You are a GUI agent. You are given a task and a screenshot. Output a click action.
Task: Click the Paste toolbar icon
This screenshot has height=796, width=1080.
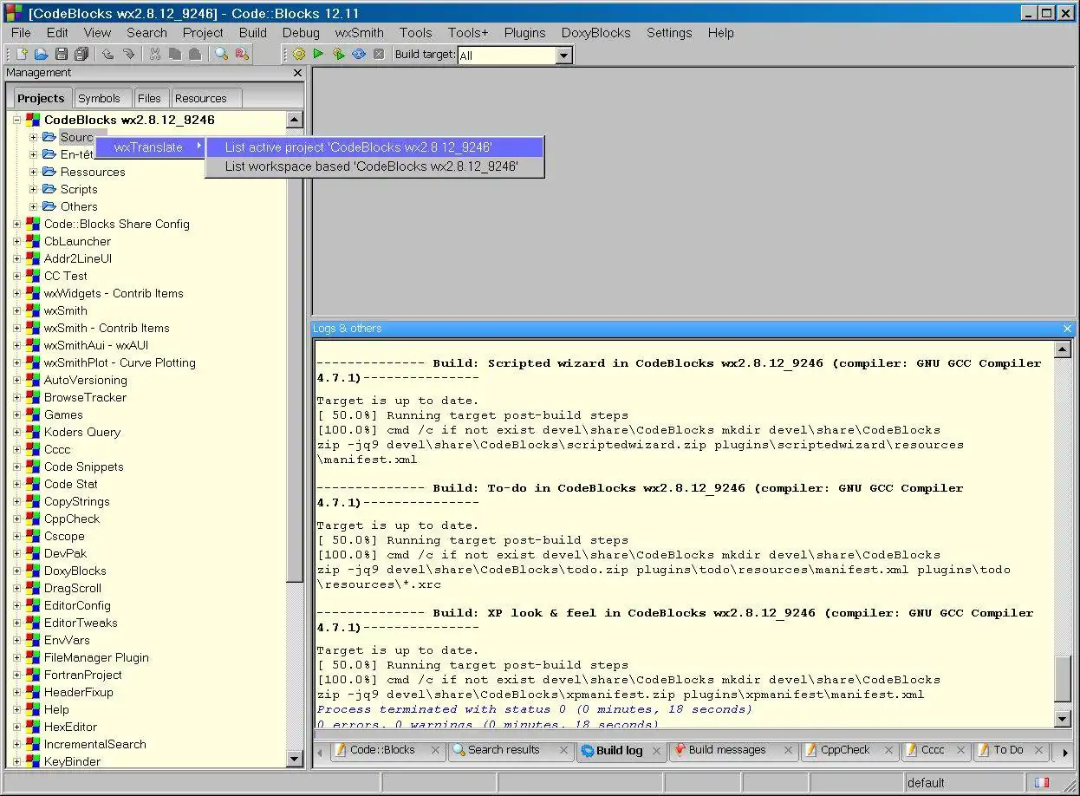coord(195,55)
